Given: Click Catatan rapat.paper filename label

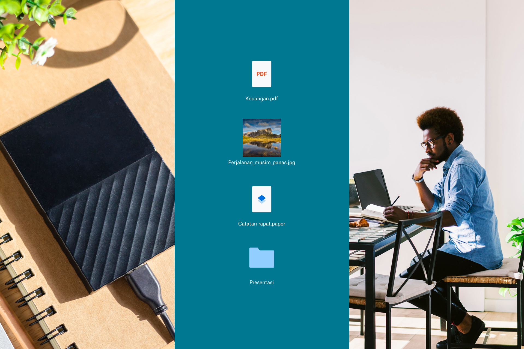Looking at the screenshot, I should tap(262, 224).
